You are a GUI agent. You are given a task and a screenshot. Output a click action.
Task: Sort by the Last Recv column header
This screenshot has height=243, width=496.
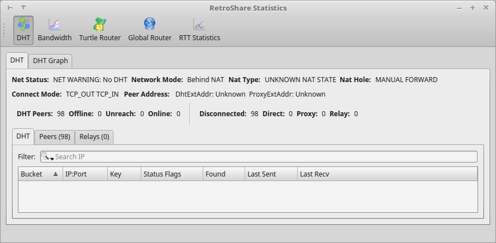click(388, 174)
